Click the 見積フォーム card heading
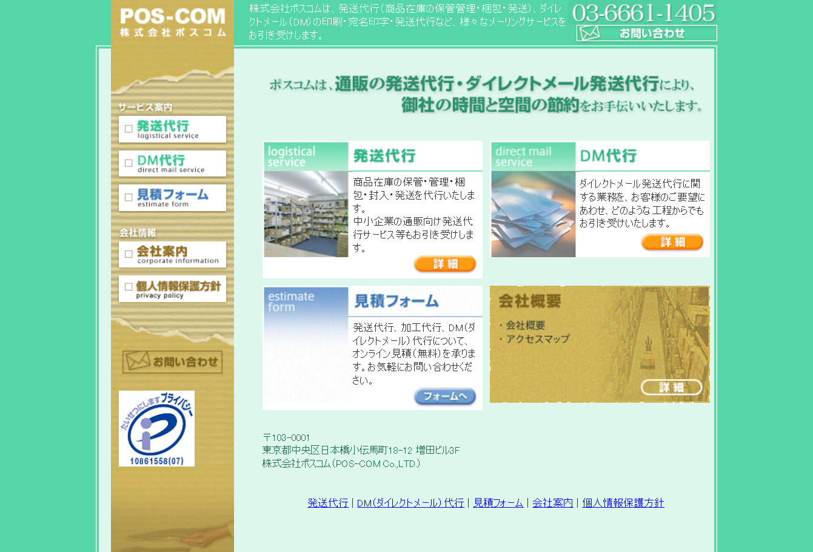This screenshot has height=552, width=813. pos(396,301)
